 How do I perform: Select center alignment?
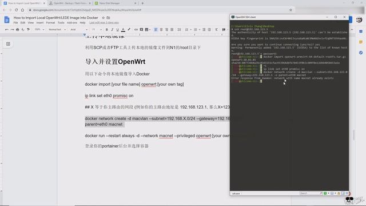tap(161, 30)
